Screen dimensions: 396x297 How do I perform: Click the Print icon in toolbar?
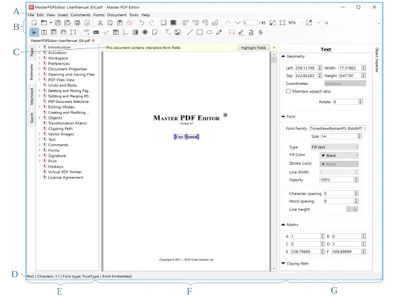point(77,23)
